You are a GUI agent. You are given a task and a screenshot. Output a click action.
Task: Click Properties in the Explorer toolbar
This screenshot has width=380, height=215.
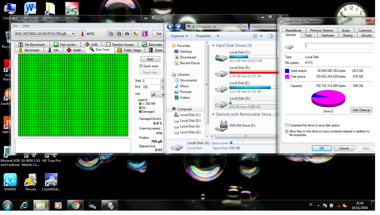[203, 36]
